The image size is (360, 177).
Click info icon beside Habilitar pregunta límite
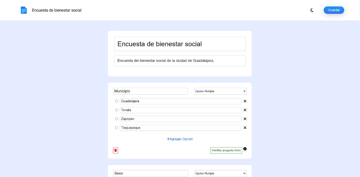[245, 149]
